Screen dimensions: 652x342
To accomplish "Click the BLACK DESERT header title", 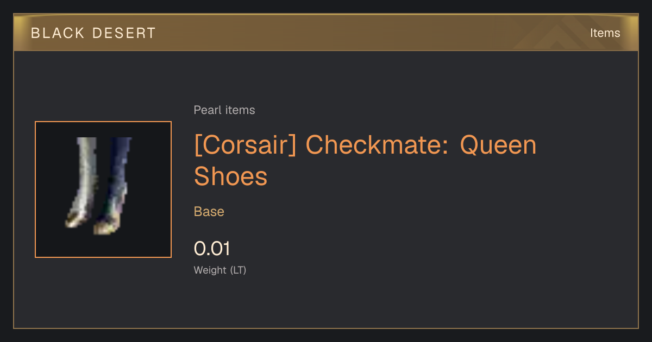I will coord(93,33).
